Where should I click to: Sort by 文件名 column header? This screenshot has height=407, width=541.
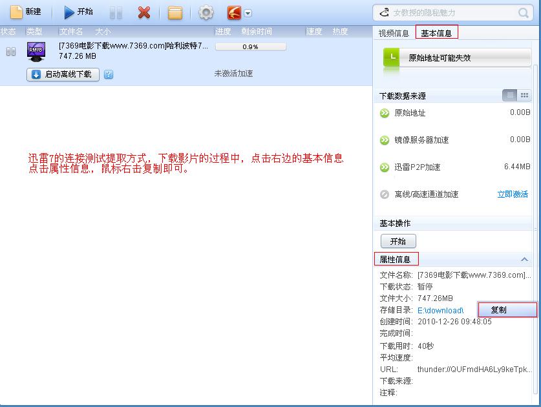pos(71,32)
